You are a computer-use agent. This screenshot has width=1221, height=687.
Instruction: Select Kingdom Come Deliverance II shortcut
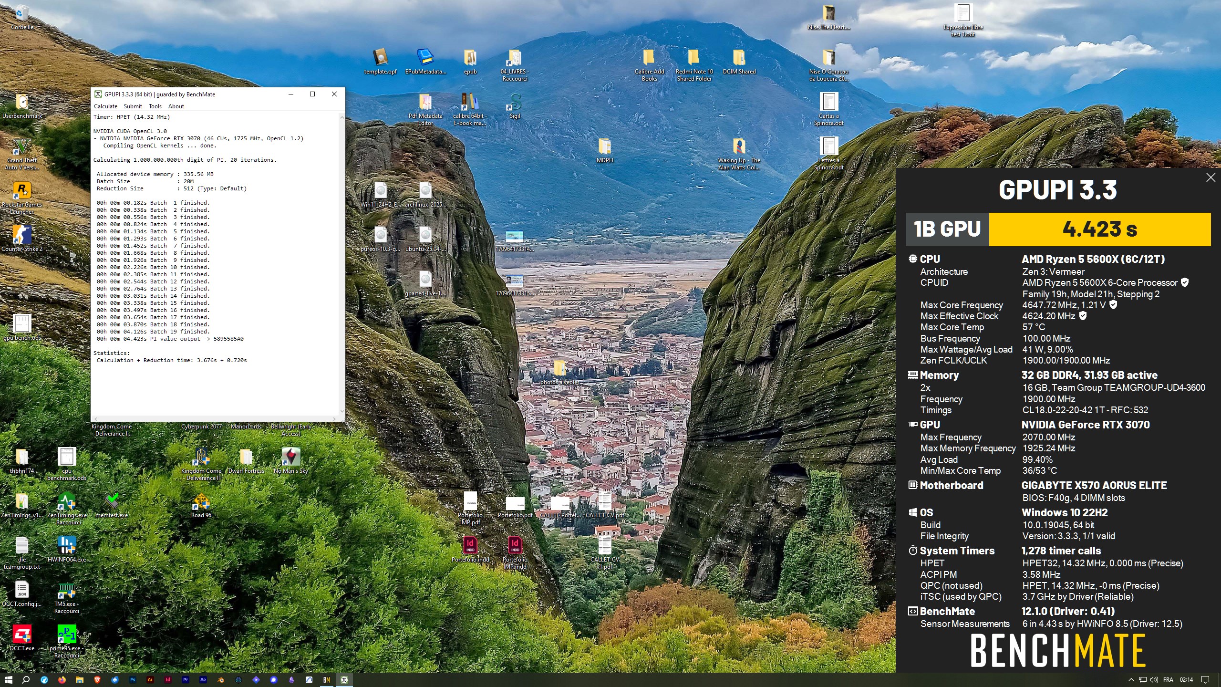point(201,464)
